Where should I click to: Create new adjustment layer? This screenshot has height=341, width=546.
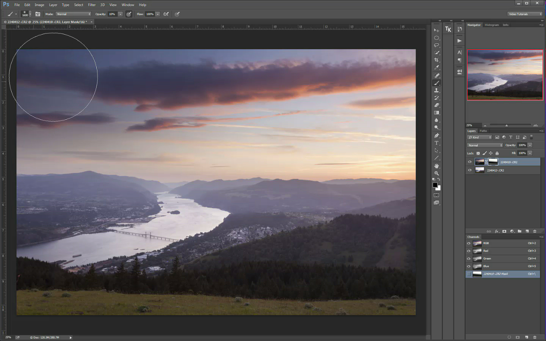click(512, 231)
